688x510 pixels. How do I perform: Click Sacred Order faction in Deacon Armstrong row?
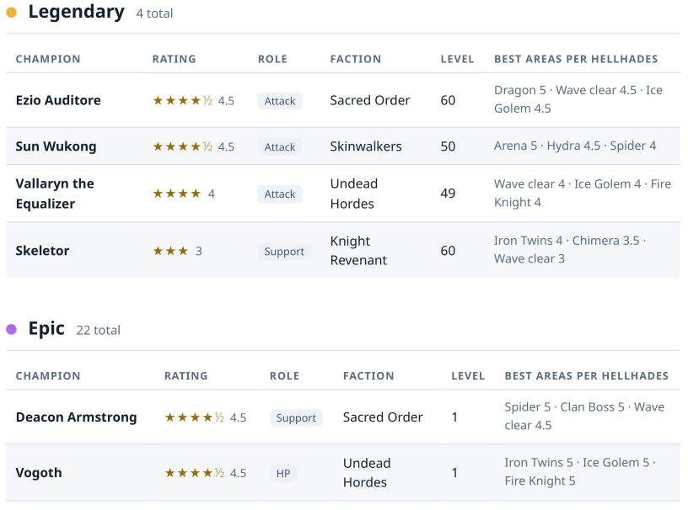pyautogui.click(x=383, y=417)
